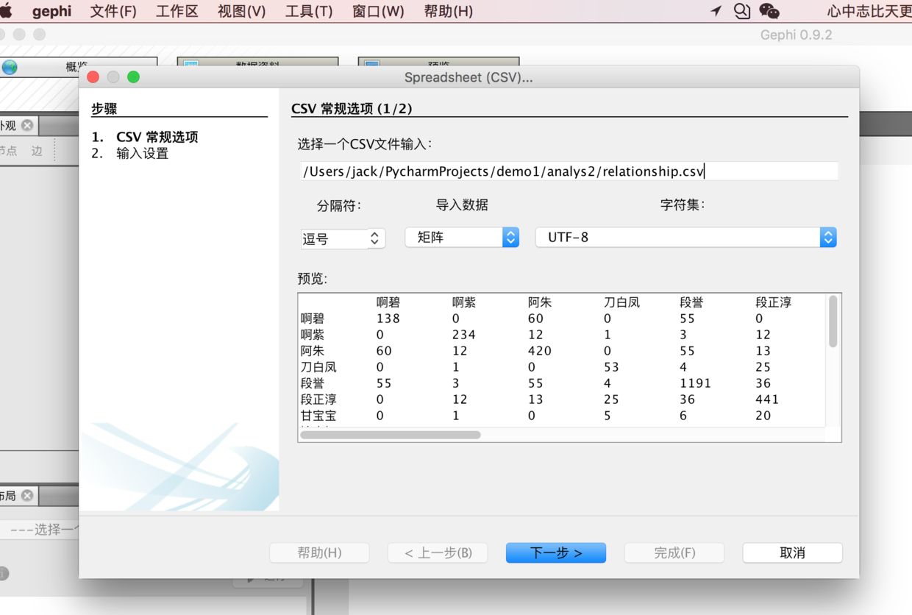912x615 pixels.
Task: Open the 工作区 menu
Action: pyautogui.click(x=177, y=11)
